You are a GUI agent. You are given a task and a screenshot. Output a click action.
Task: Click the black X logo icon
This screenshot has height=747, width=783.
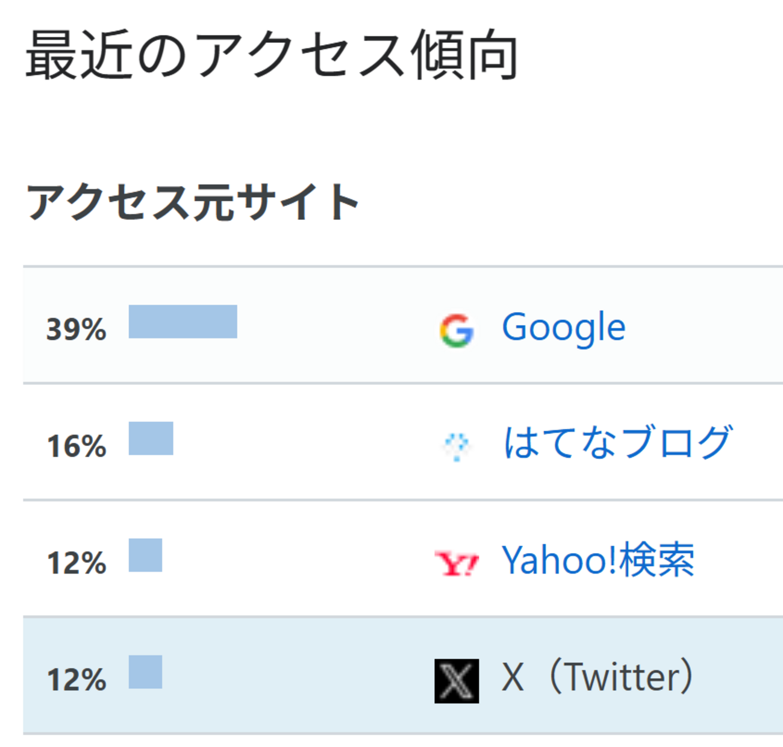click(x=457, y=681)
